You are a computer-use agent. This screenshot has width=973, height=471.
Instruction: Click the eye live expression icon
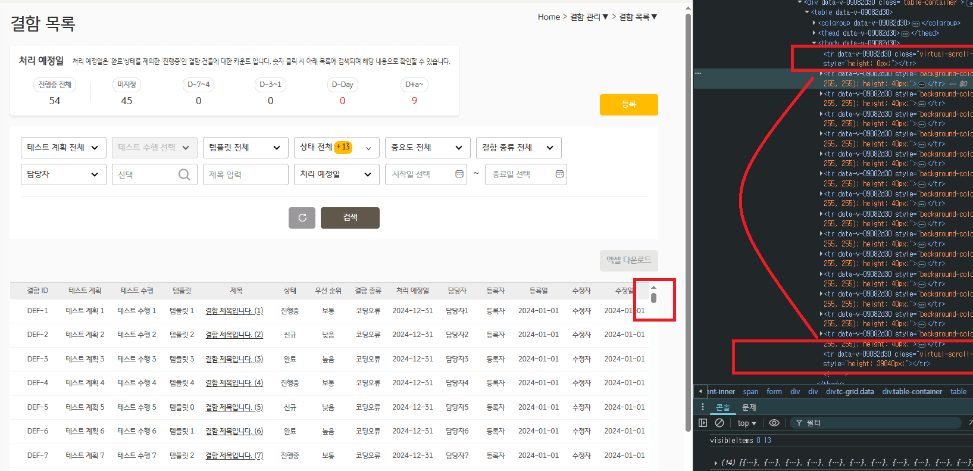(x=774, y=423)
